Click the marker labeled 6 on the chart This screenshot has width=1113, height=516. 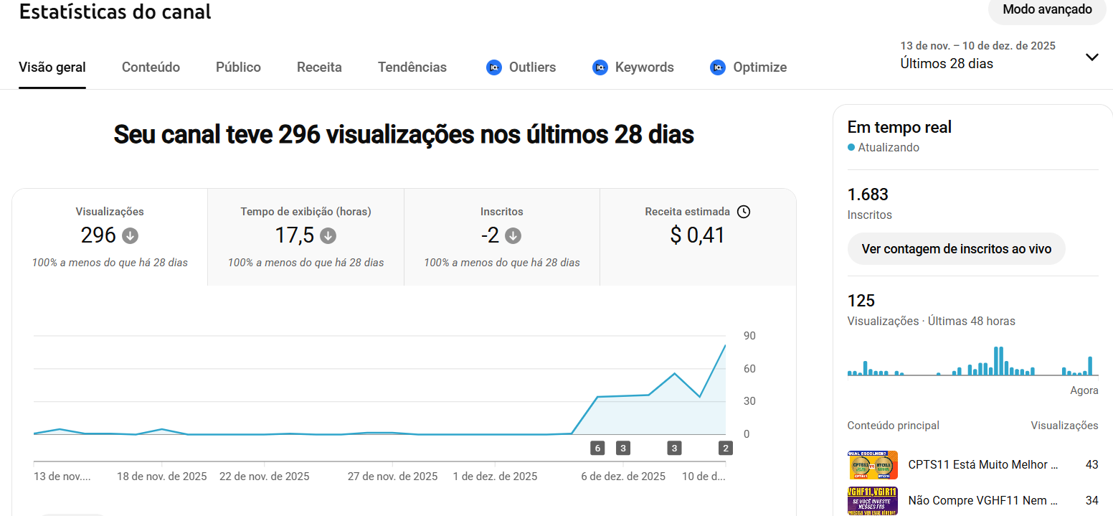(x=597, y=448)
